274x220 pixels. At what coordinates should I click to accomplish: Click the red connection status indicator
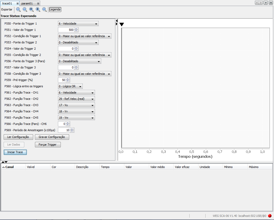coord(270,216)
